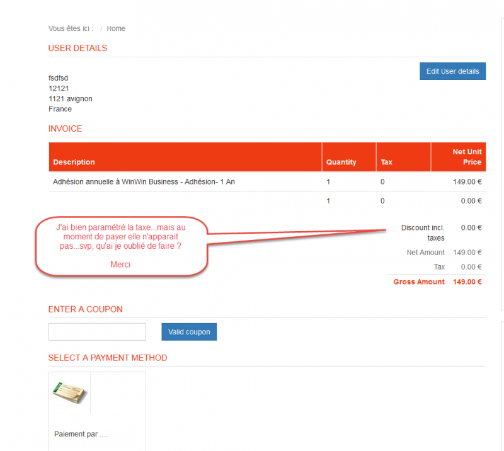
Task: Click the Valid coupon button
Action: pos(189,332)
